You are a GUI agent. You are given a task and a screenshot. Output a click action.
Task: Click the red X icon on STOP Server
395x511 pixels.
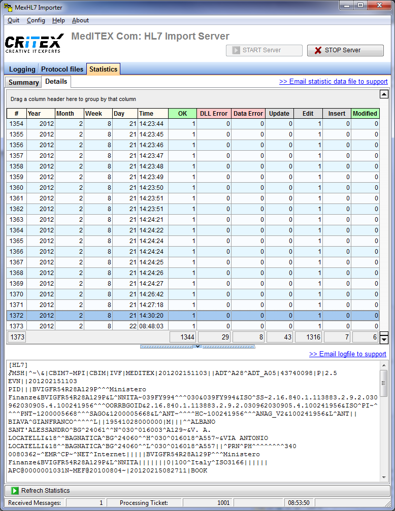click(x=318, y=50)
